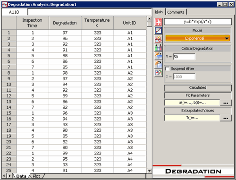Click Temperature cell in row 23
Screen dimensions: 236x180
[x=97, y=159]
